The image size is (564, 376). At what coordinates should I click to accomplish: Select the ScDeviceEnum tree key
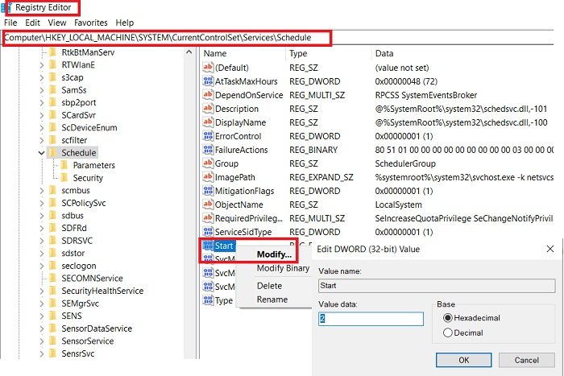(89, 127)
